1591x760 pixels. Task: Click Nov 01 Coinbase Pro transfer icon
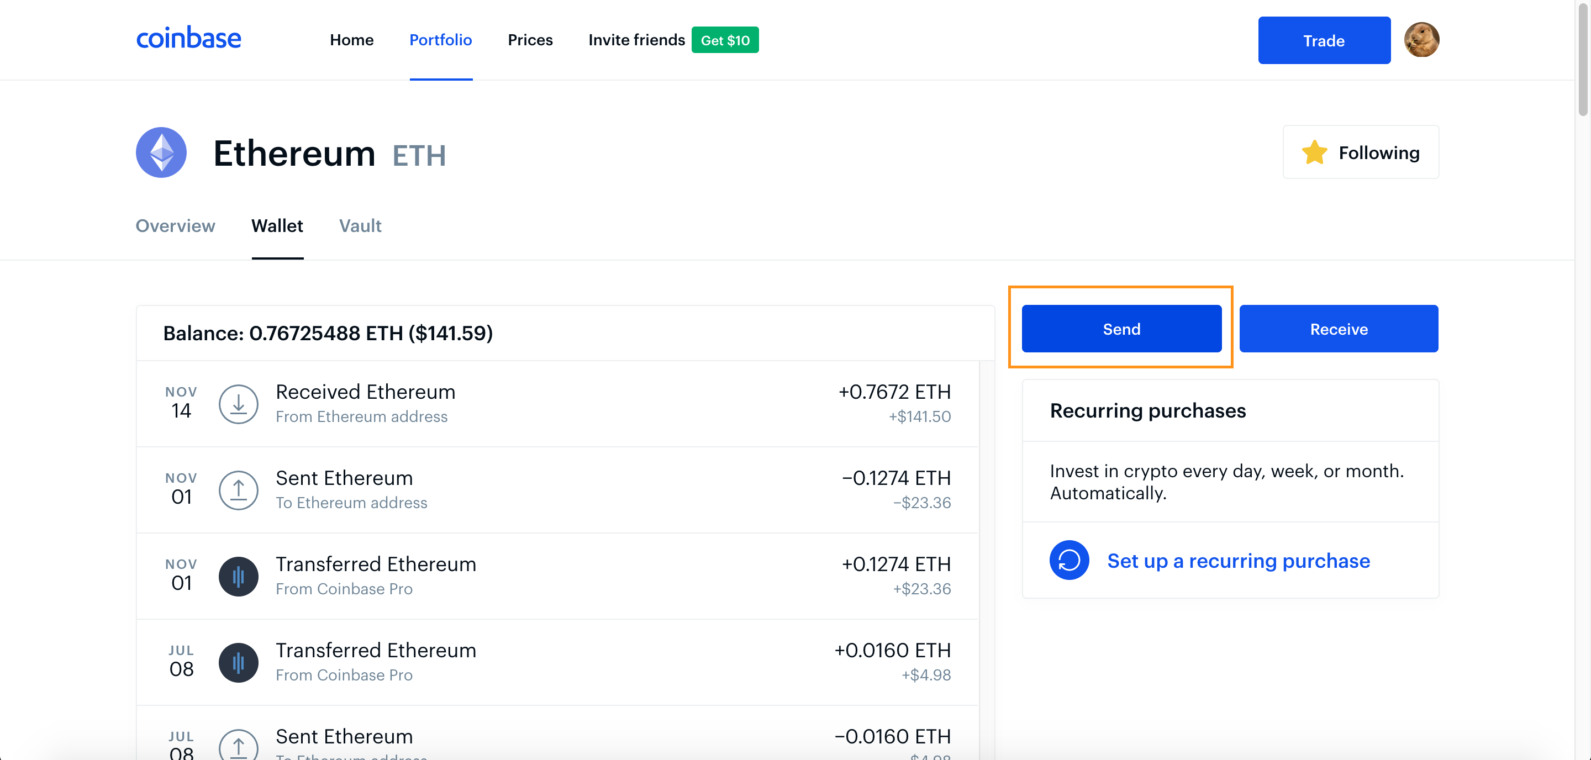[x=239, y=576]
